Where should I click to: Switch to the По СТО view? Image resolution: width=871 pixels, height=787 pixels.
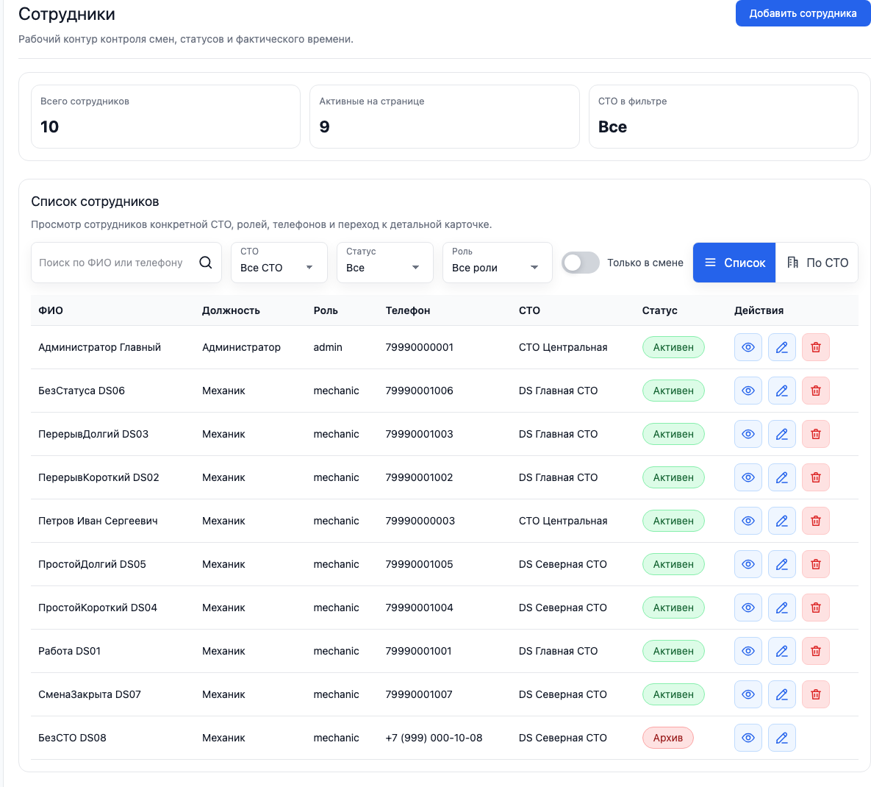click(x=817, y=263)
